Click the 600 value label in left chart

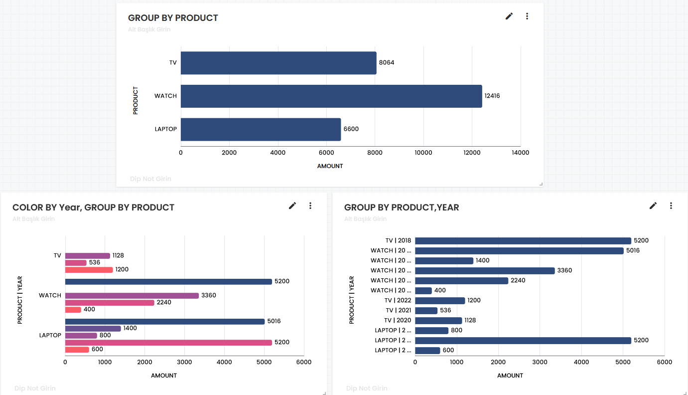pyautogui.click(x=97, y=349)
